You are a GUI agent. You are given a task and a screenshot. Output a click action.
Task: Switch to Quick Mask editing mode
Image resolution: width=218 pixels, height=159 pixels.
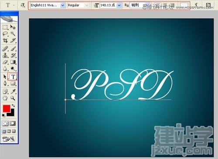coord(13,123)
